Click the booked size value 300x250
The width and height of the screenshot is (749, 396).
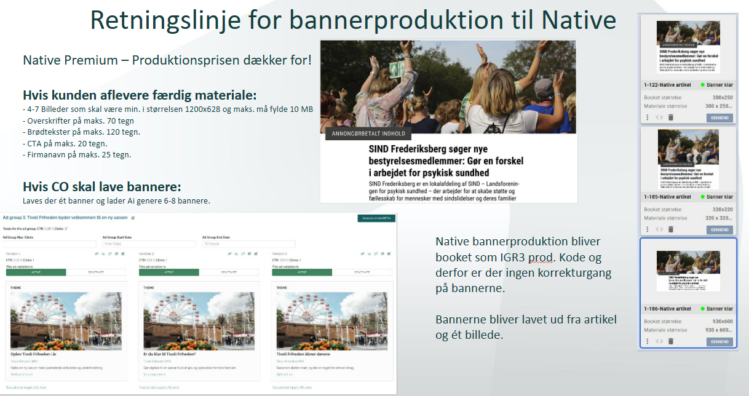point(723,97)
